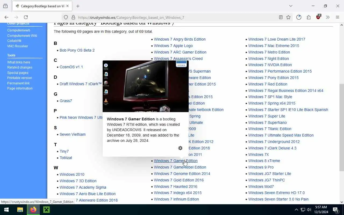The height and width of the screenshot is (215, 344).
Task: Open the circular toolbar icon beside the bookmark star
Action: [299, 17]
